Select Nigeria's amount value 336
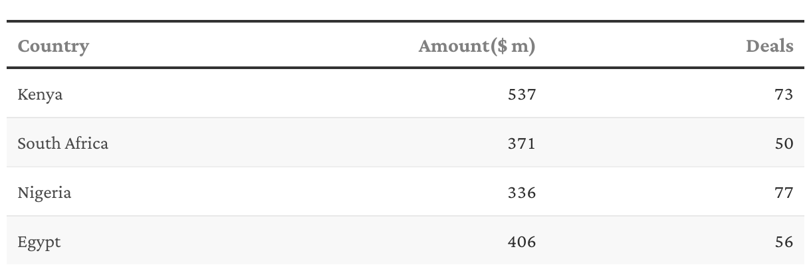The image size is (811, 271). 521,193
